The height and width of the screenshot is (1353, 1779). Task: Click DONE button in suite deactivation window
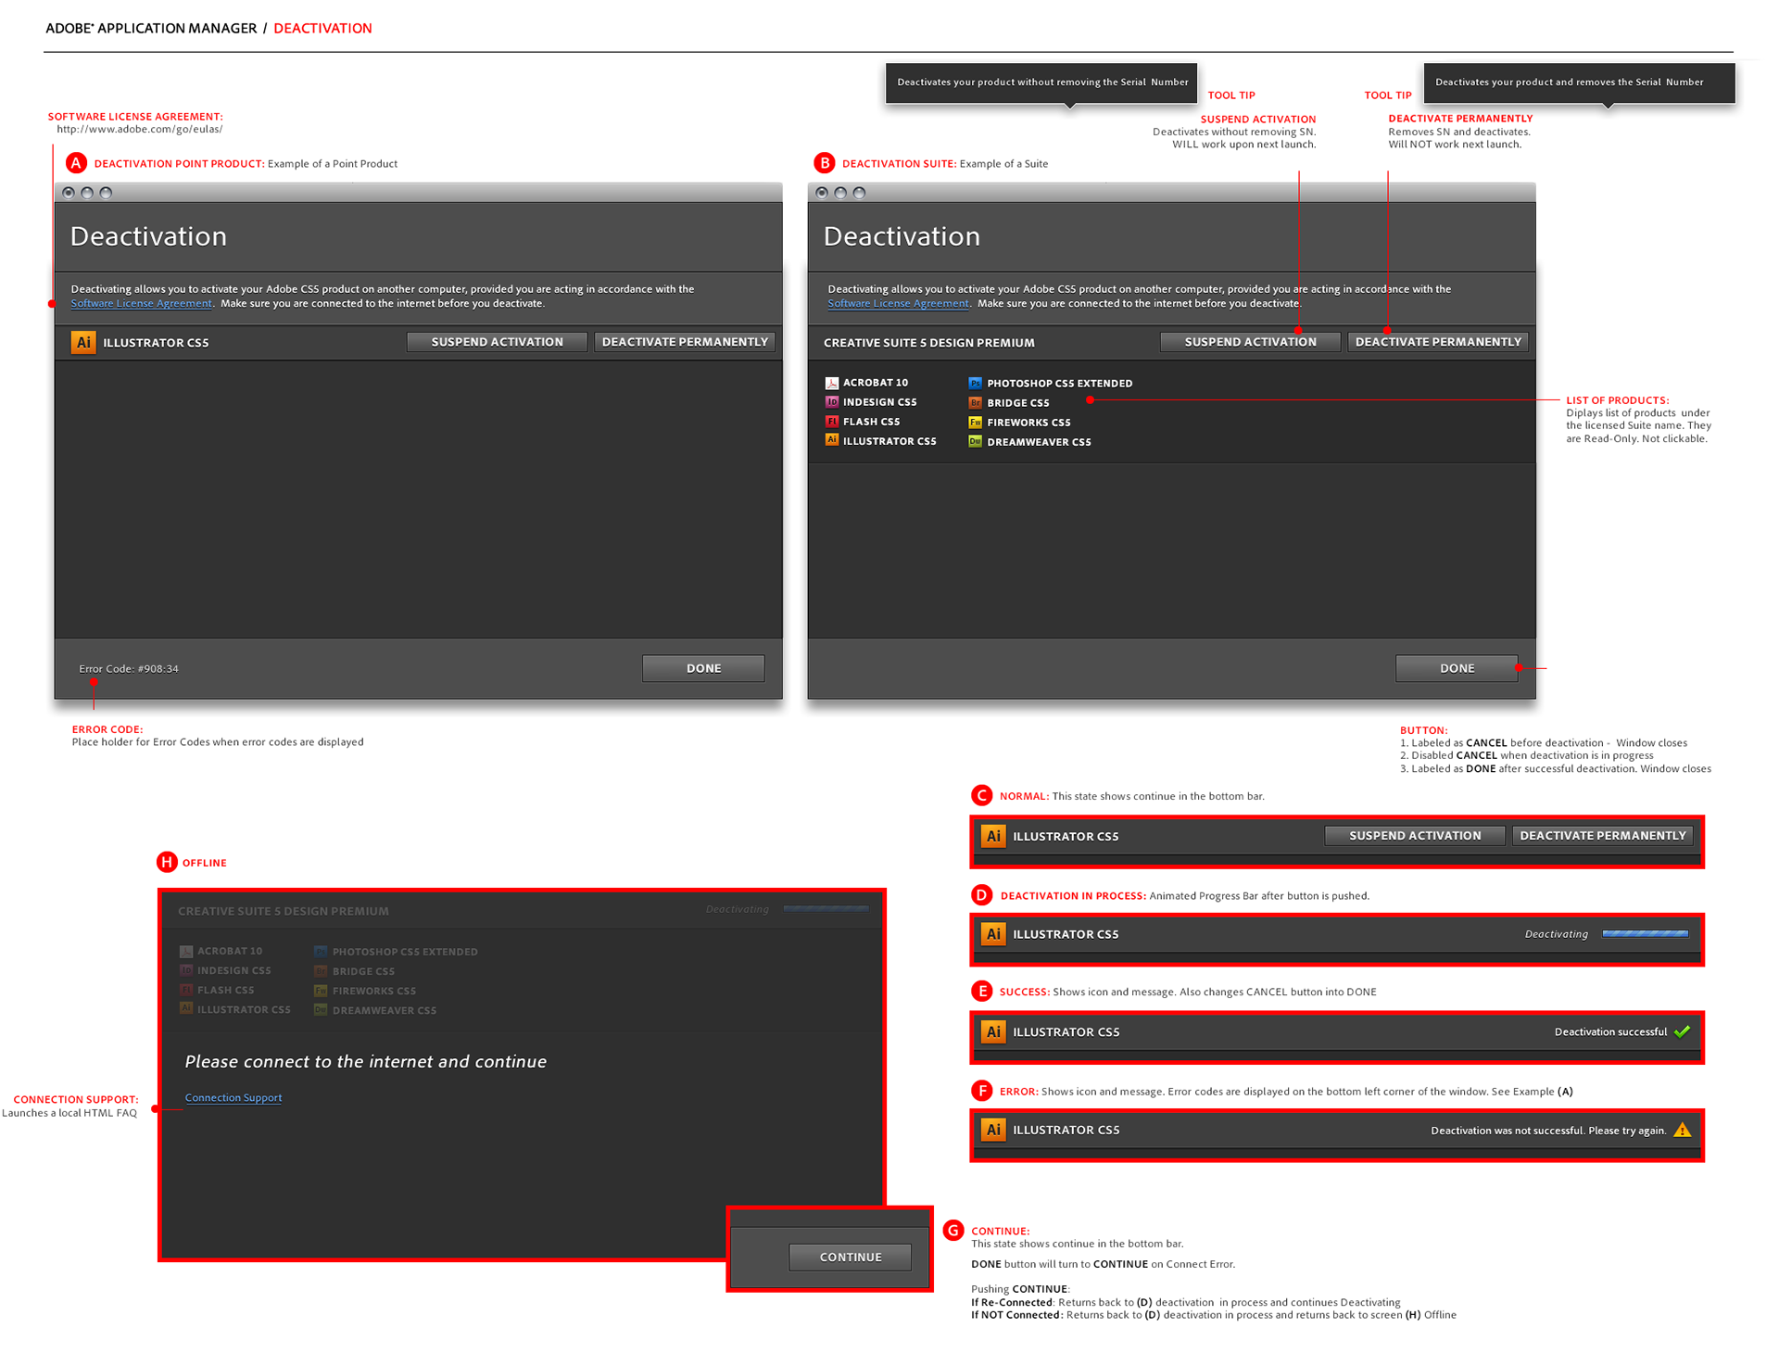click(x=1457, y=668)
